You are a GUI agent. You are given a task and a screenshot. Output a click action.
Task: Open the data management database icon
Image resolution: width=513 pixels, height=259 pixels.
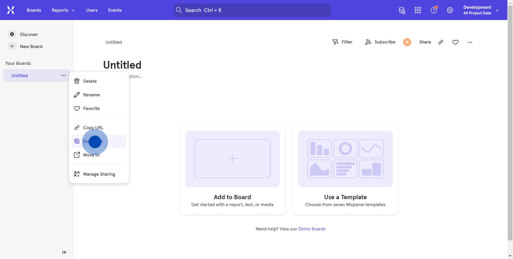[x=402, y=10]
